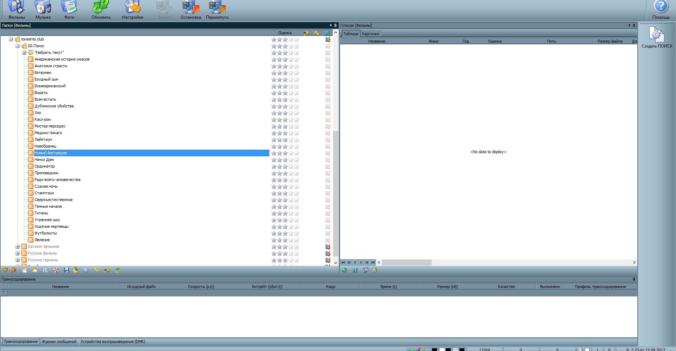The width and height of the screenshot is (676, 351).
Task: Open the Помощь help icon
Action: pos(661,10)
